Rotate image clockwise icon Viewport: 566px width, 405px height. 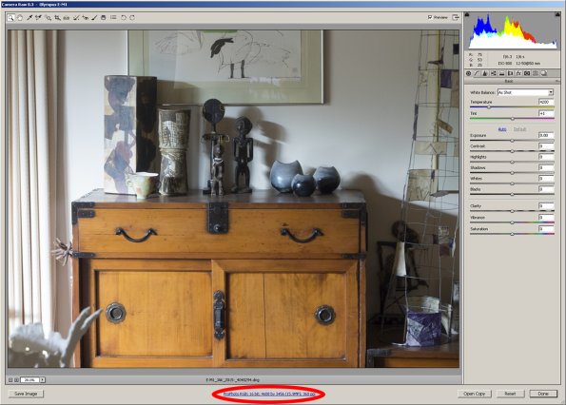(132, 18)
